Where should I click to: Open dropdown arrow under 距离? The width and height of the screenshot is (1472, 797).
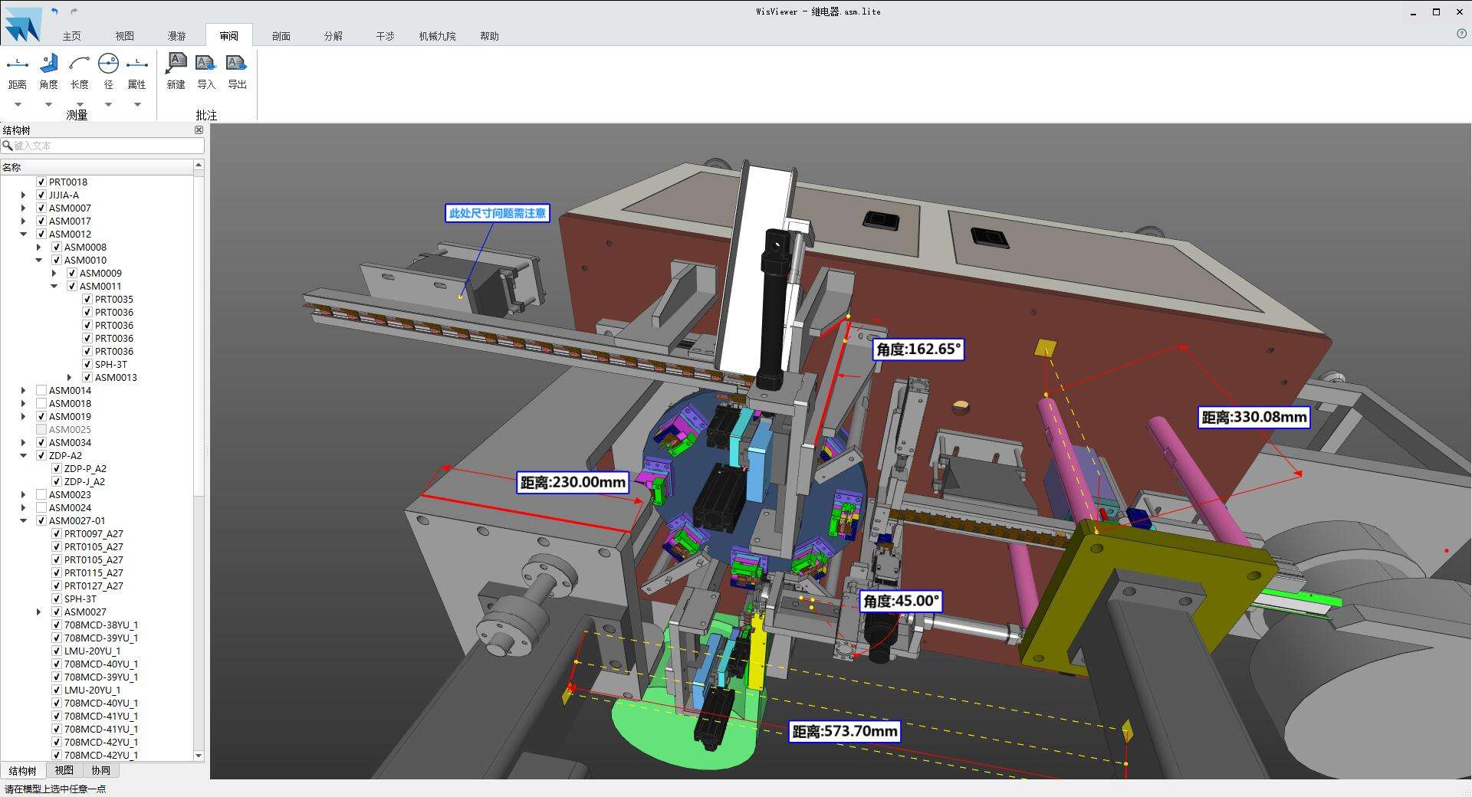click(18, 104)
